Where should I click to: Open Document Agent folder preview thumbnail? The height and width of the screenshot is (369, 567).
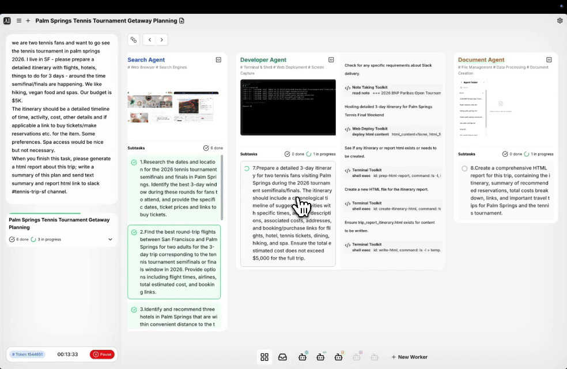pos(487,107)
